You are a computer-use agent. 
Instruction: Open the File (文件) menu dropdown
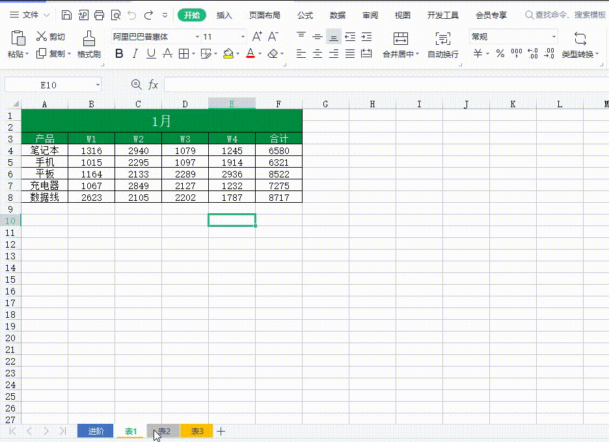pyautogui.click(x=30, y=15)
